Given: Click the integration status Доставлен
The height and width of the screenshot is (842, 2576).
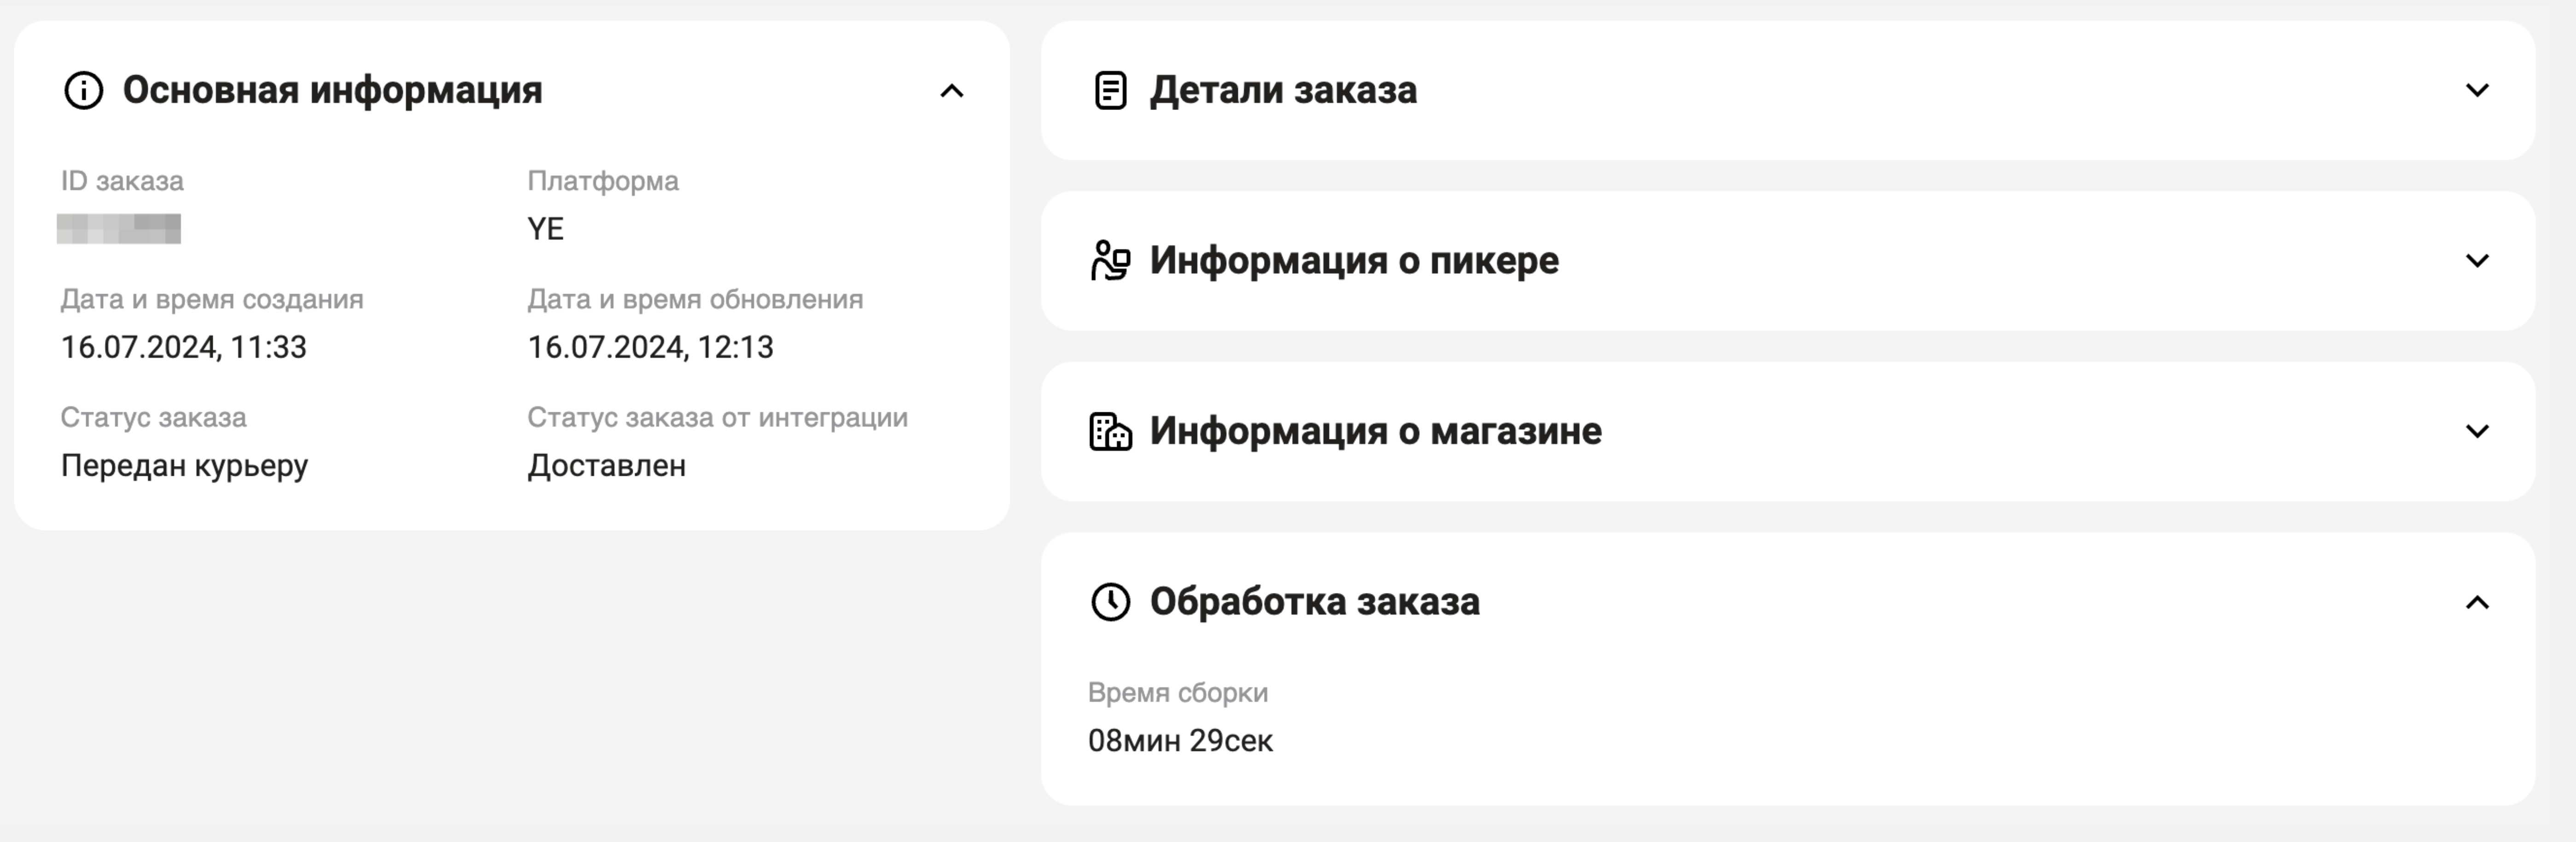Looking at the screenshot, I should pos(607,466).
